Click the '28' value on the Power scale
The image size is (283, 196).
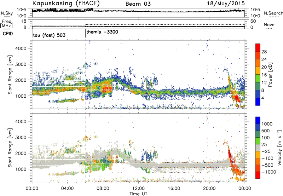pyautogui.click(x=264, y=52)
